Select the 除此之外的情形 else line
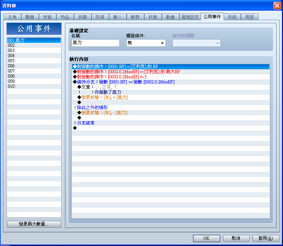The width and height of the screenshot is (283, 246). click(x=171, y=108)
